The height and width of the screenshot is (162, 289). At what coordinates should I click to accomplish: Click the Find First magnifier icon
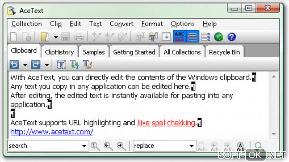(95, 146)
